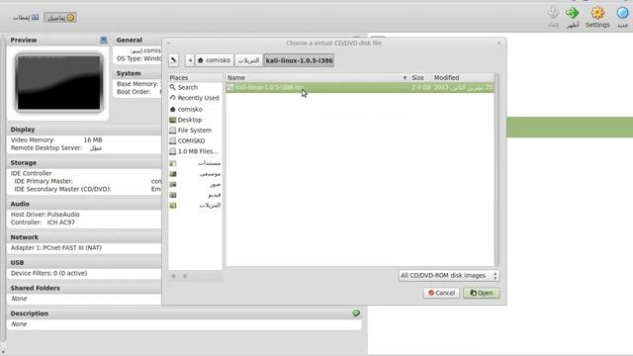
Task: Click the Cancel button
Action: coord(441,293)
